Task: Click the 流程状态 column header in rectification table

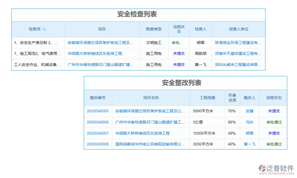Action: coord(273,98)
